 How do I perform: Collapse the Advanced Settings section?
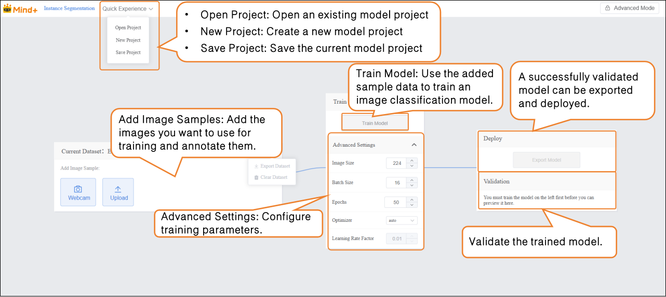414,145
